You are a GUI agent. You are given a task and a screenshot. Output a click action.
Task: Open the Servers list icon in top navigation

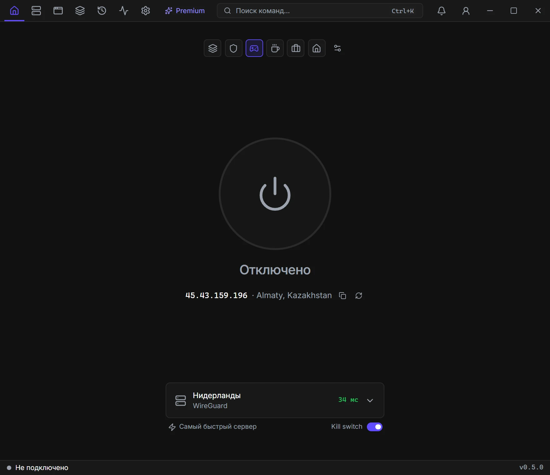(36, 11)
